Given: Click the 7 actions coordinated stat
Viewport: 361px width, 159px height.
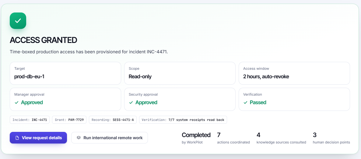Looking at the screenshot, I should coord(233,138).
